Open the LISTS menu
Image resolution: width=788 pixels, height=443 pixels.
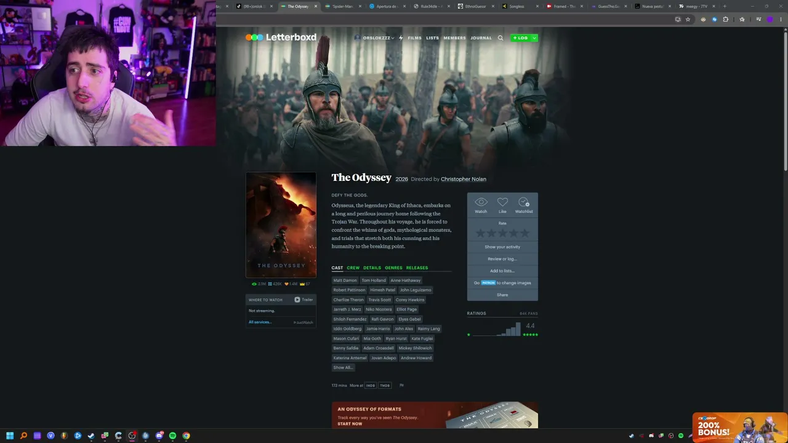pyautogui.click(x=432, y=38)
